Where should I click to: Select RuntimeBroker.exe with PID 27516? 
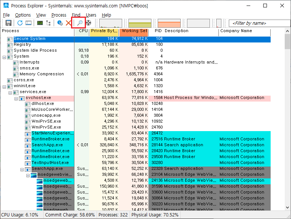point(135,140)
